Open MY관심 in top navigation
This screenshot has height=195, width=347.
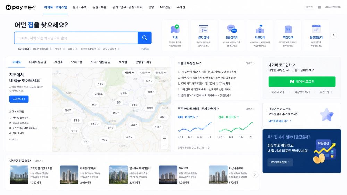[x=165, y=7]
